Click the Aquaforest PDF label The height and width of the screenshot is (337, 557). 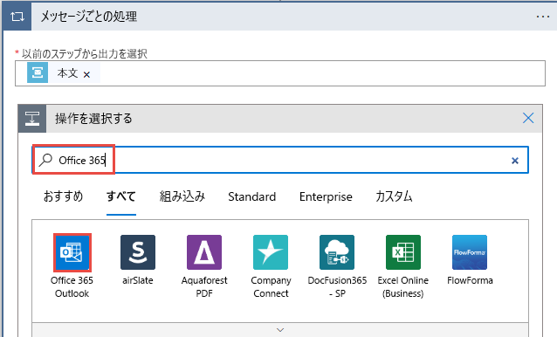coord(204,287)
